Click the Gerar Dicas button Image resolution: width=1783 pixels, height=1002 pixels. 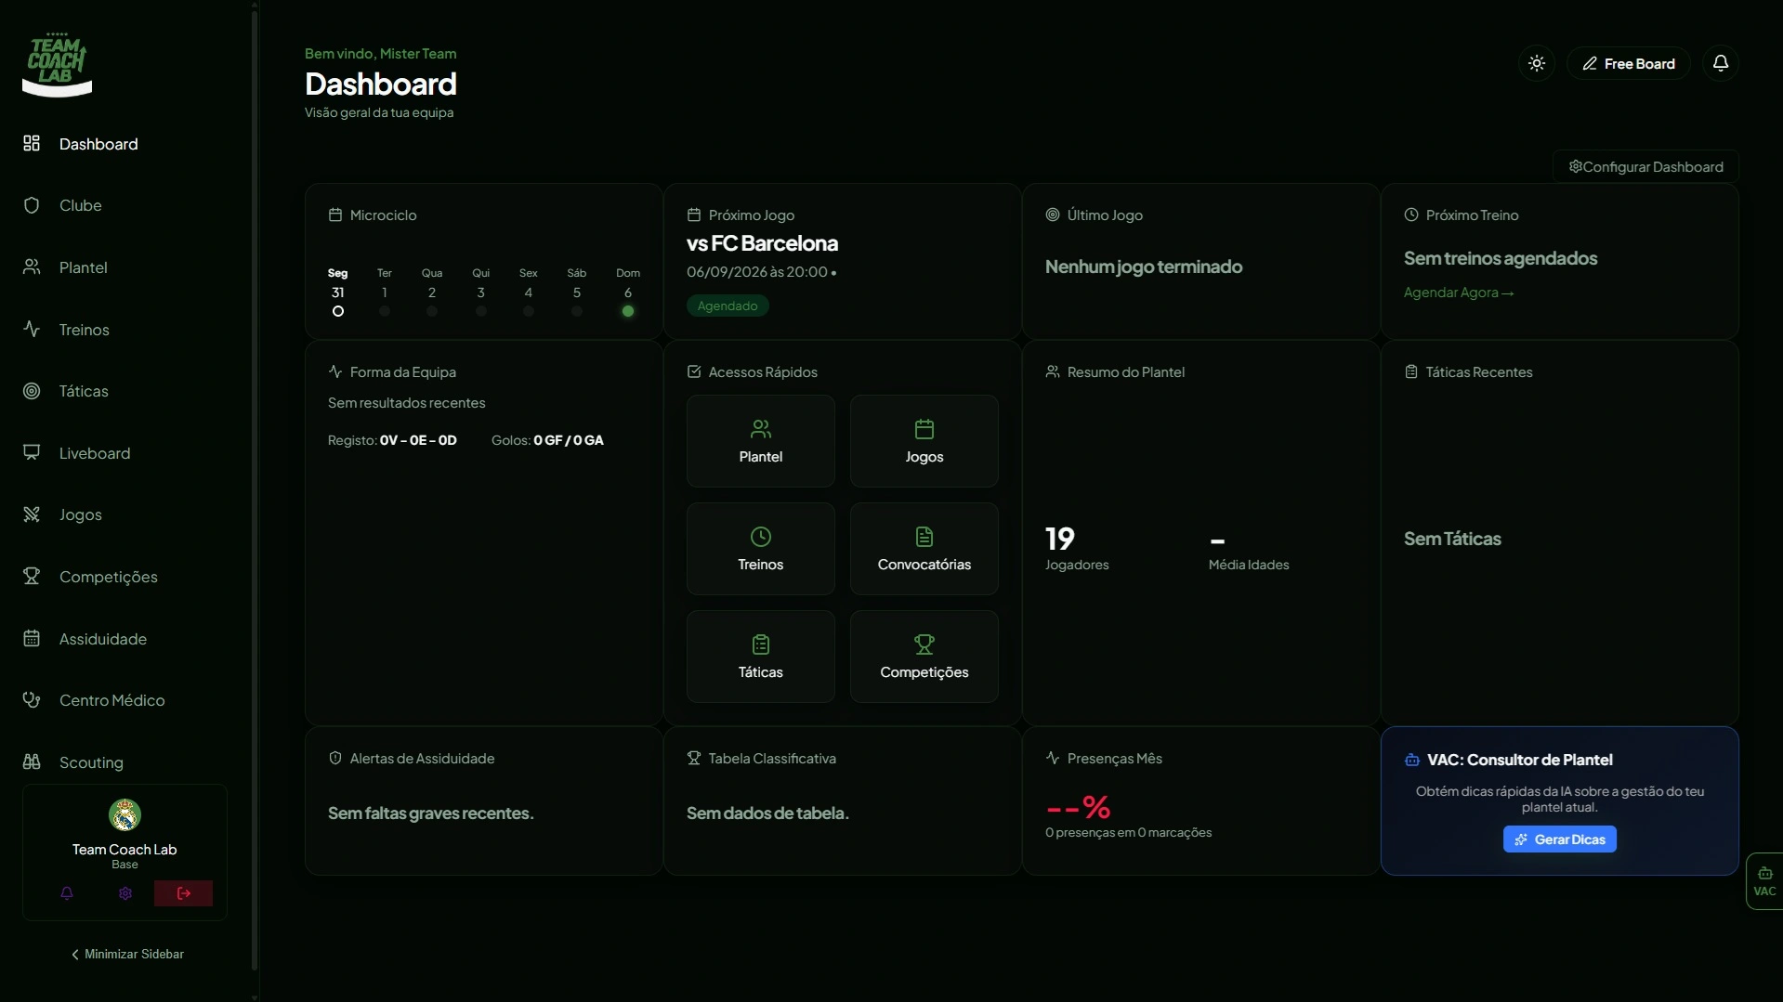(1560, 839)
